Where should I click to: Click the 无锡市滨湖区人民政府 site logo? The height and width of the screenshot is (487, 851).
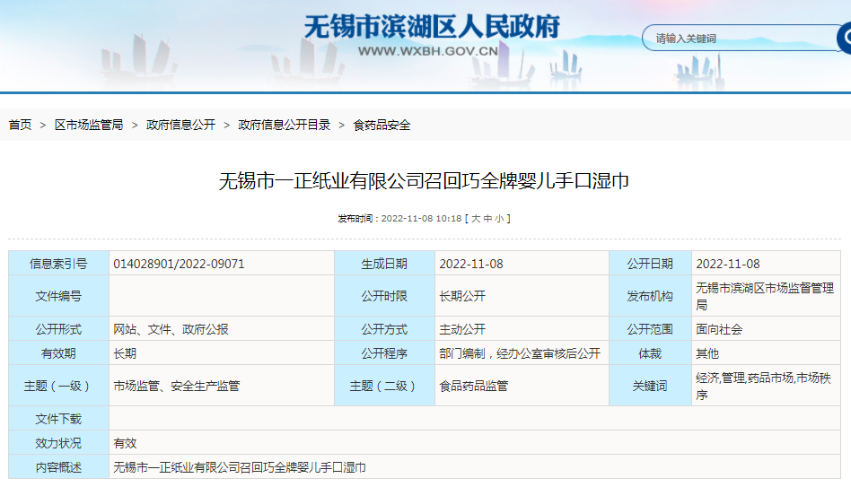click(432, 27)
